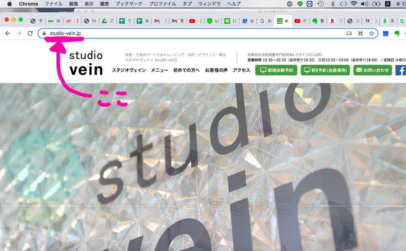The height and width of the screenshot is (251, 406).
Task: Click the studio vein hero banner image
Action: (203, 167)
